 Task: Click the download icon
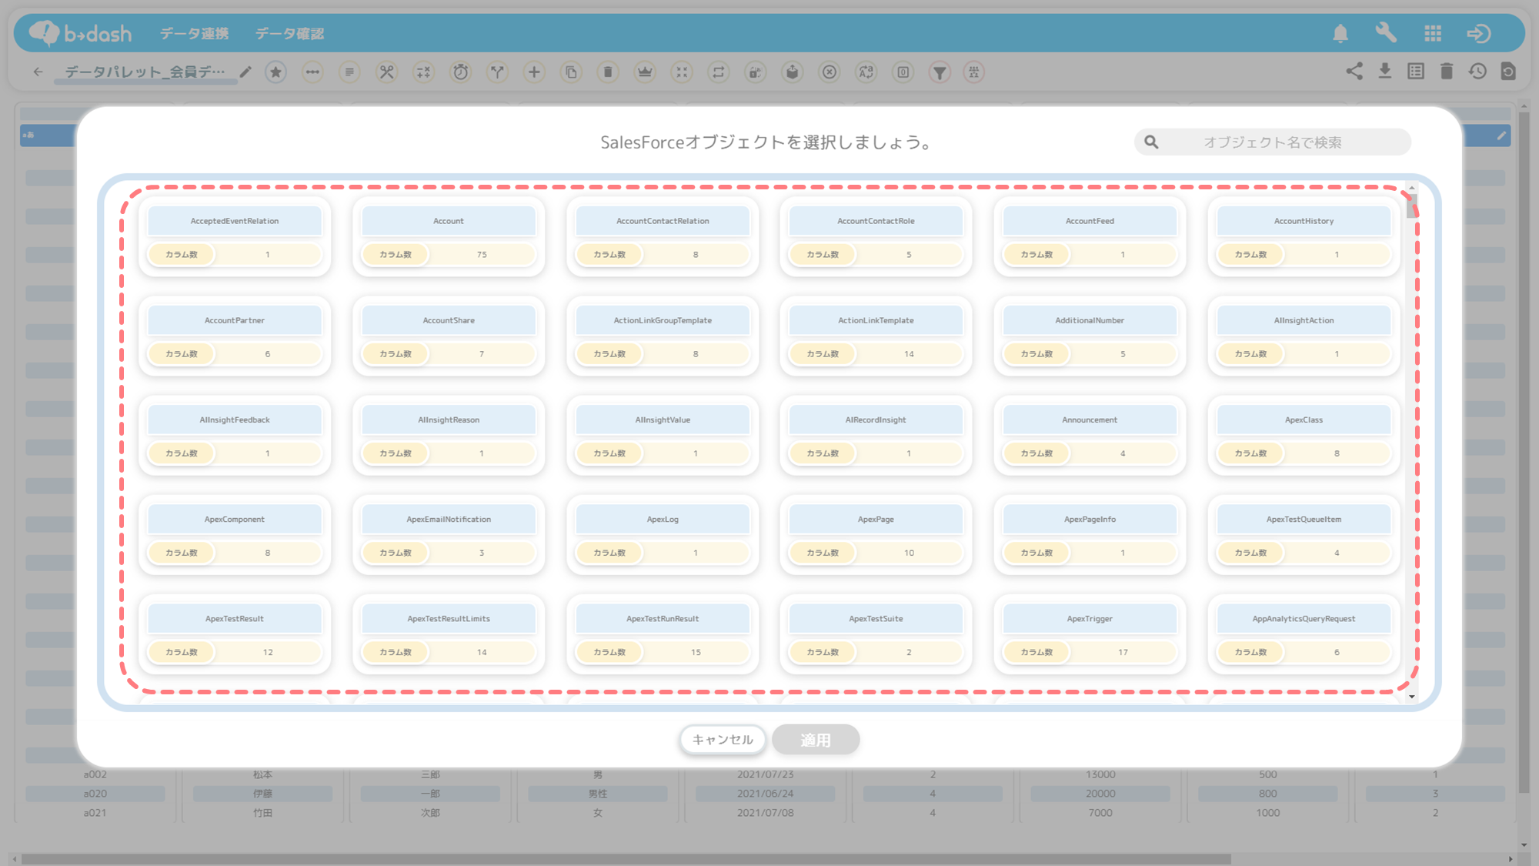1385,71
